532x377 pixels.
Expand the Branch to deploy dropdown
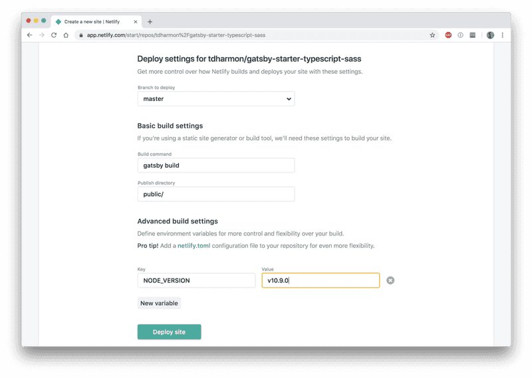point(216,99)
